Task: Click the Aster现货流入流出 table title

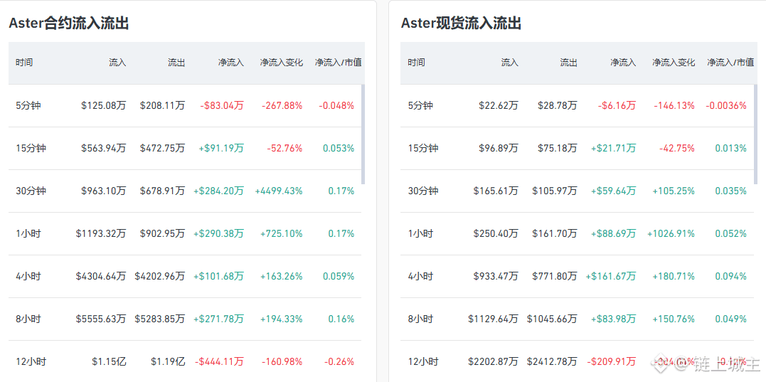Action: (x=461, y=23)
